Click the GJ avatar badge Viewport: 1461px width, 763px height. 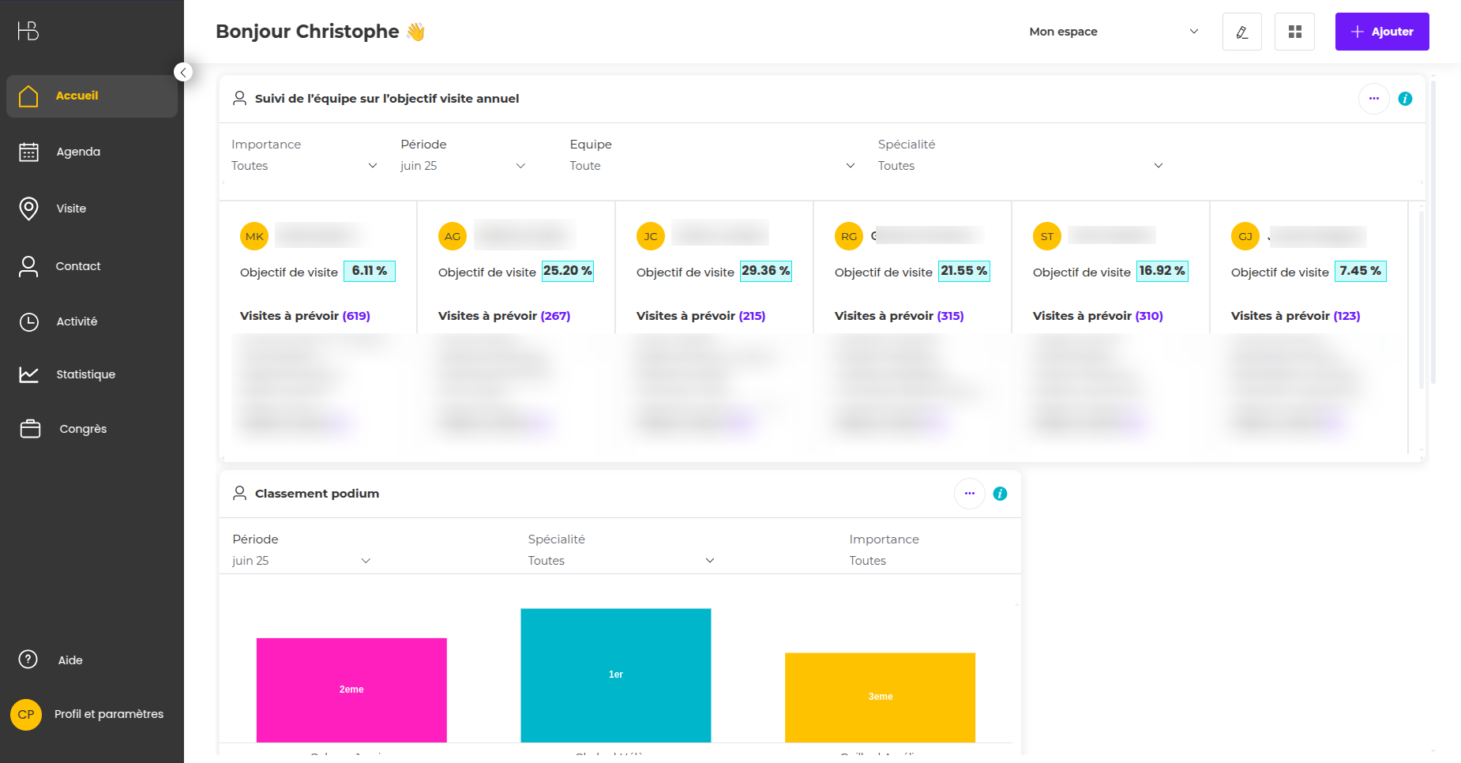pyautogui.click(x=1245, y=236)
